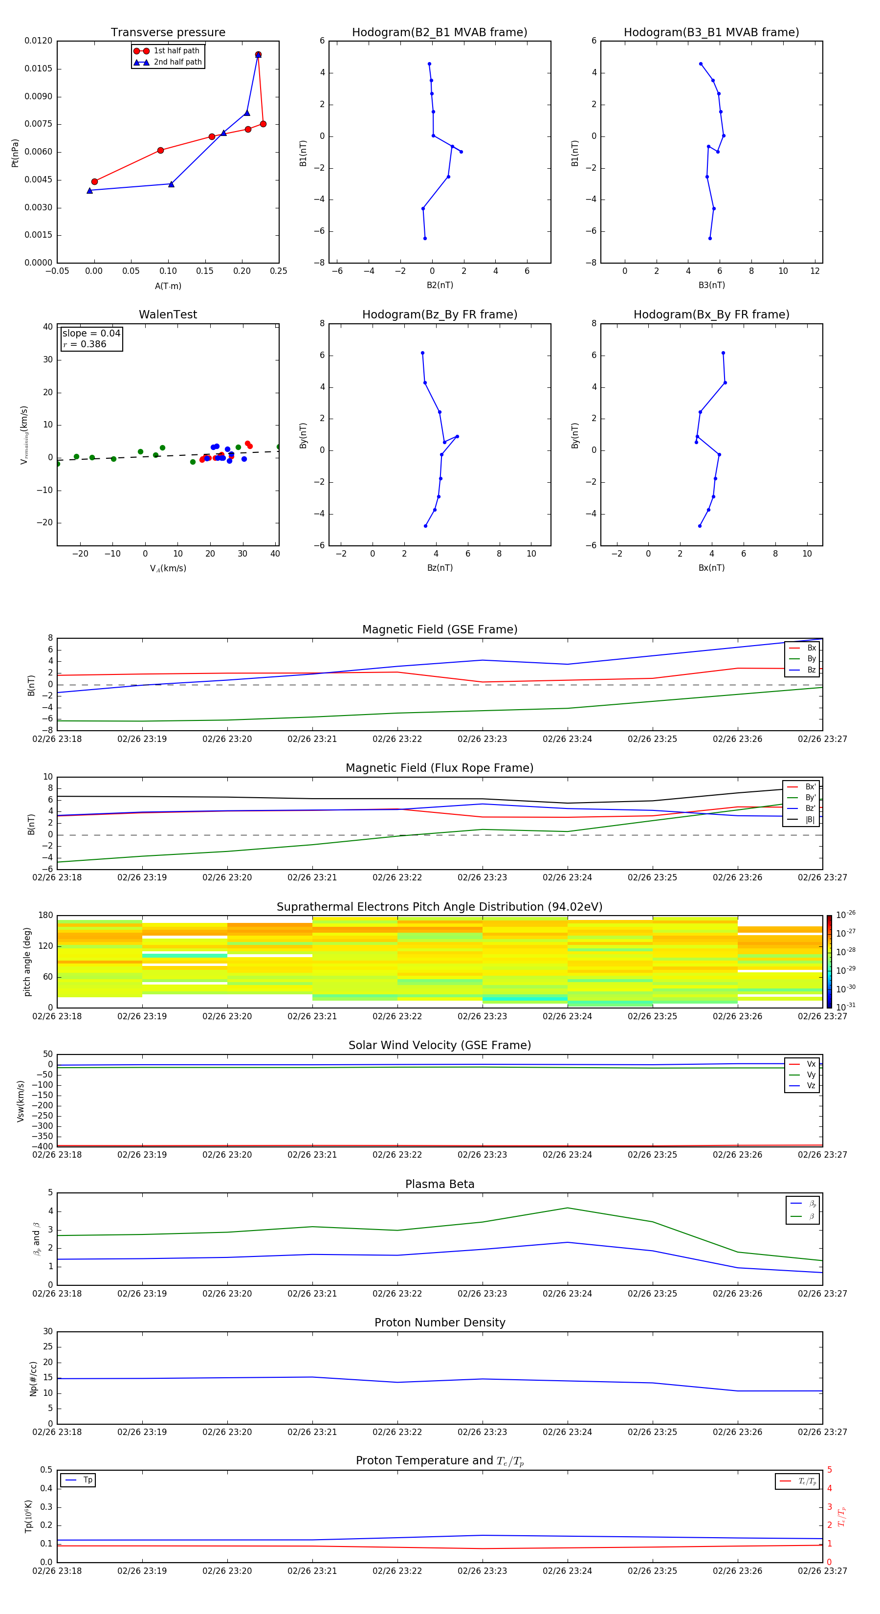
Task: Click the 'A(T·m)' x-axis label
Action: [168, 286]
